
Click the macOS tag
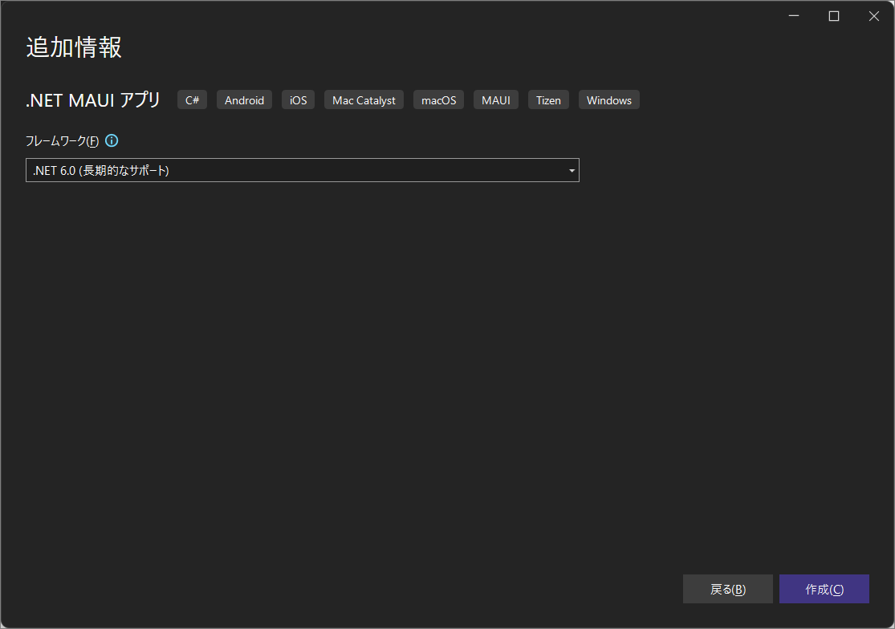tap(439, 99)
